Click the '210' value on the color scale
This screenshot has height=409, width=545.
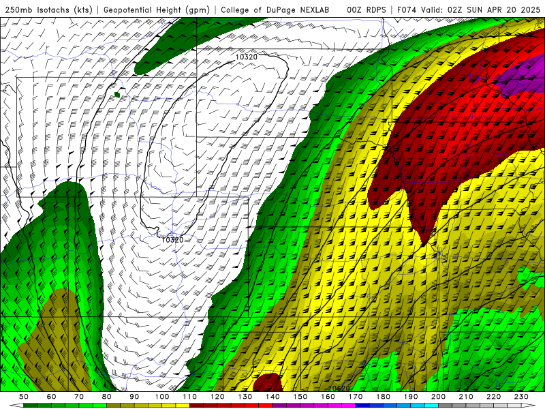pos(466,397)
